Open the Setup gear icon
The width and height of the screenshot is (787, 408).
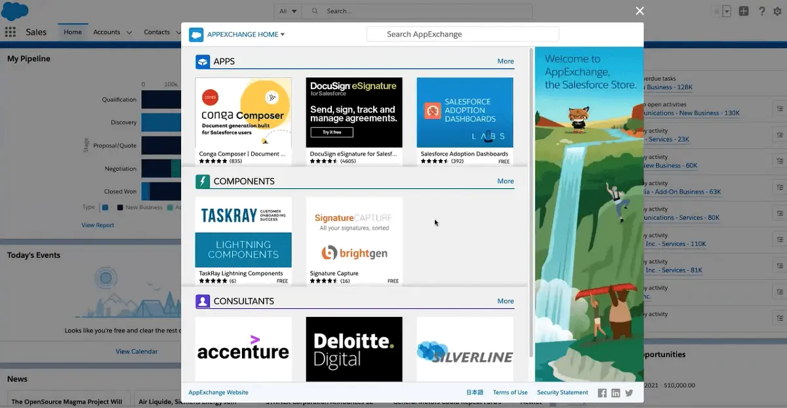coord(778,11)
